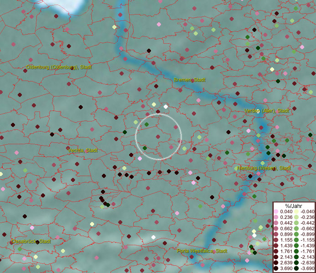Screen dimensions: 316x273
Task: Pick the pink 0.442 legend swatch
Action: click(276, 223)
